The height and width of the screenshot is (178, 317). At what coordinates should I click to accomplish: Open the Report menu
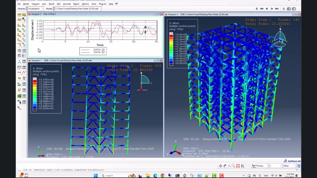(x=76, y=4)
